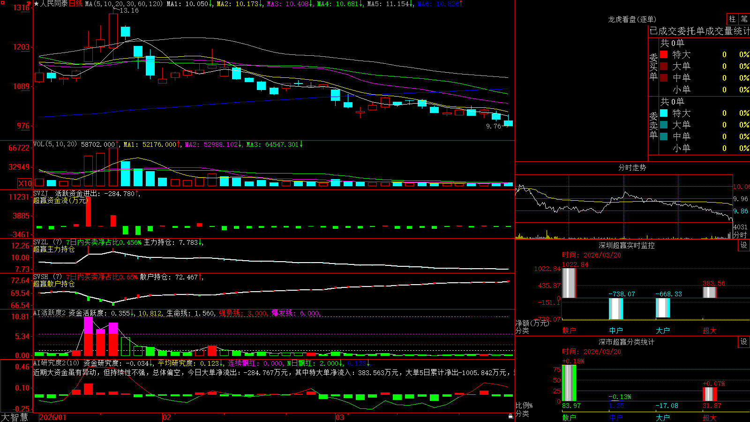Click the 超赢主力持仓 label
Viewport: 750px width, 422px height.
click(54, 249)
